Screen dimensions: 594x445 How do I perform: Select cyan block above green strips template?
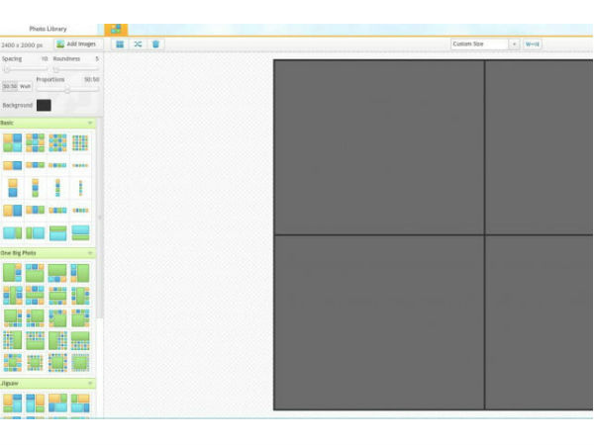coord(80,232)
